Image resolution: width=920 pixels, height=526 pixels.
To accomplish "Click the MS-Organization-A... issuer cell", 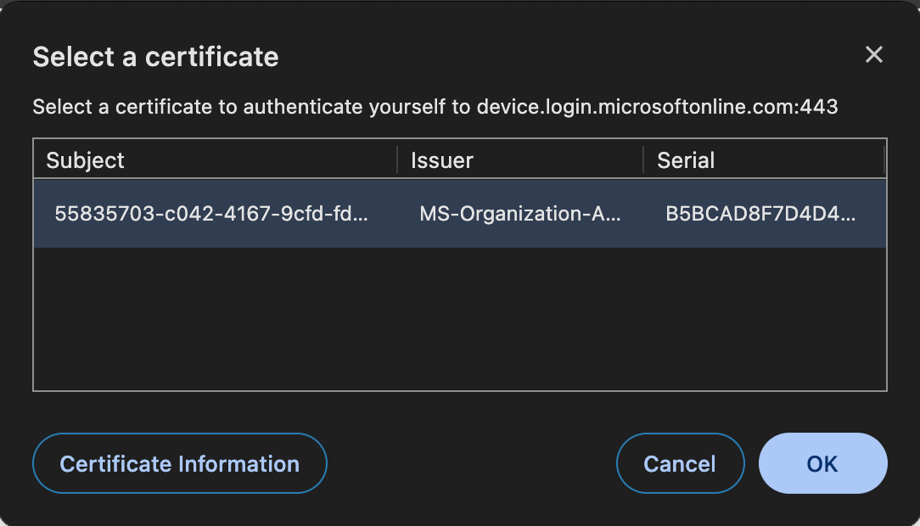I will tap(519, 214).
